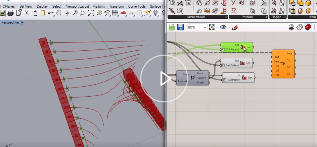Open the dropdown arrow beside Zoom Extents
317x147 pixels.
tap(217, 27)
